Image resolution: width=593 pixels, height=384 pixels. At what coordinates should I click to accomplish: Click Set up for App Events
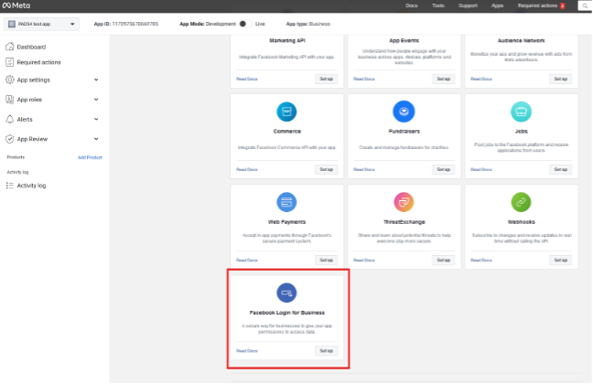coord(443,79)
